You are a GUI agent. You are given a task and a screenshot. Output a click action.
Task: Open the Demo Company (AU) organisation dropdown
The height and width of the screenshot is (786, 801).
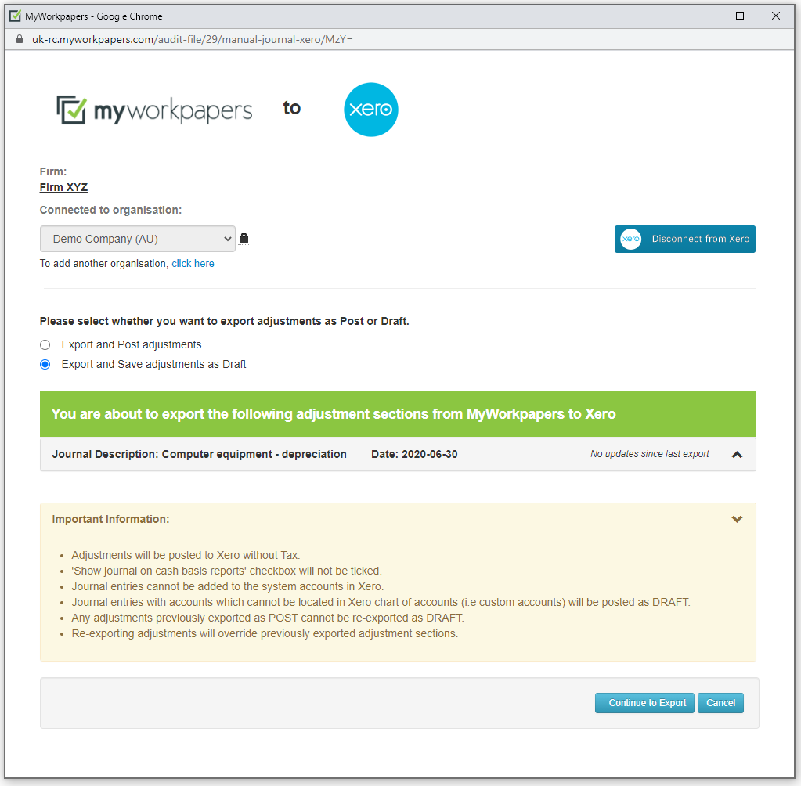pos(138,239)
